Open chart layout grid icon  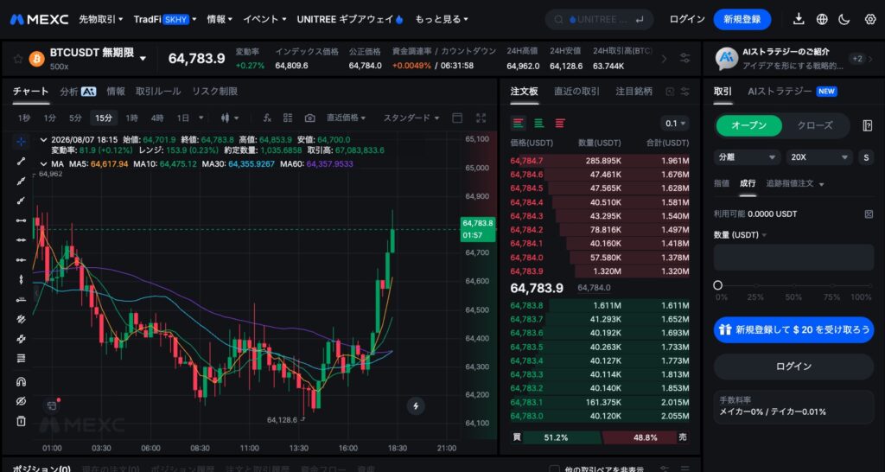pos(288,118)
